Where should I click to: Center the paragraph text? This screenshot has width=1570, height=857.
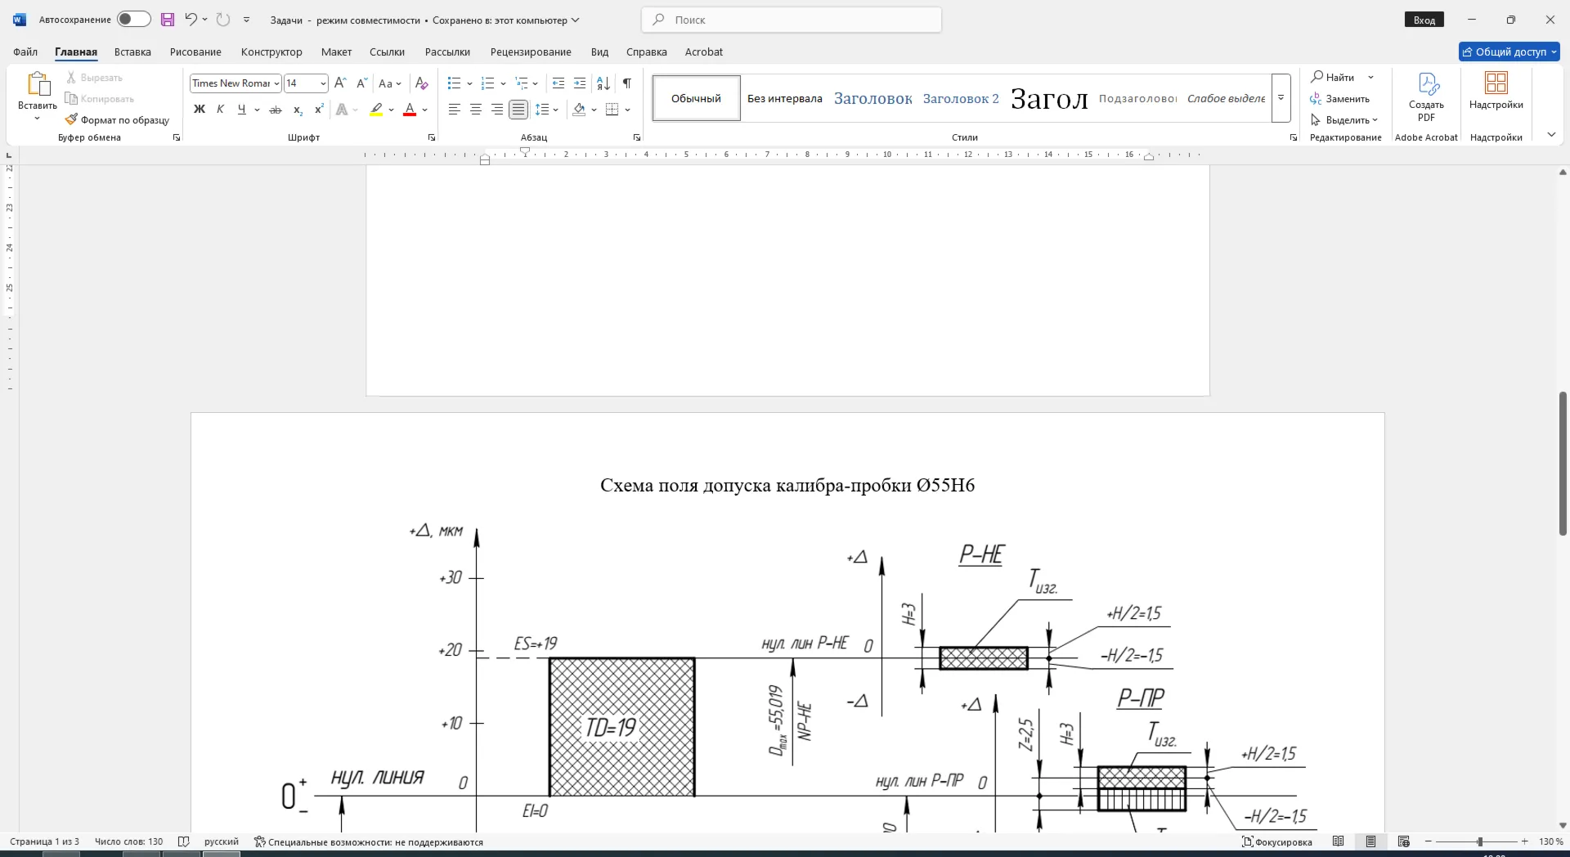(x=476, y=110)
